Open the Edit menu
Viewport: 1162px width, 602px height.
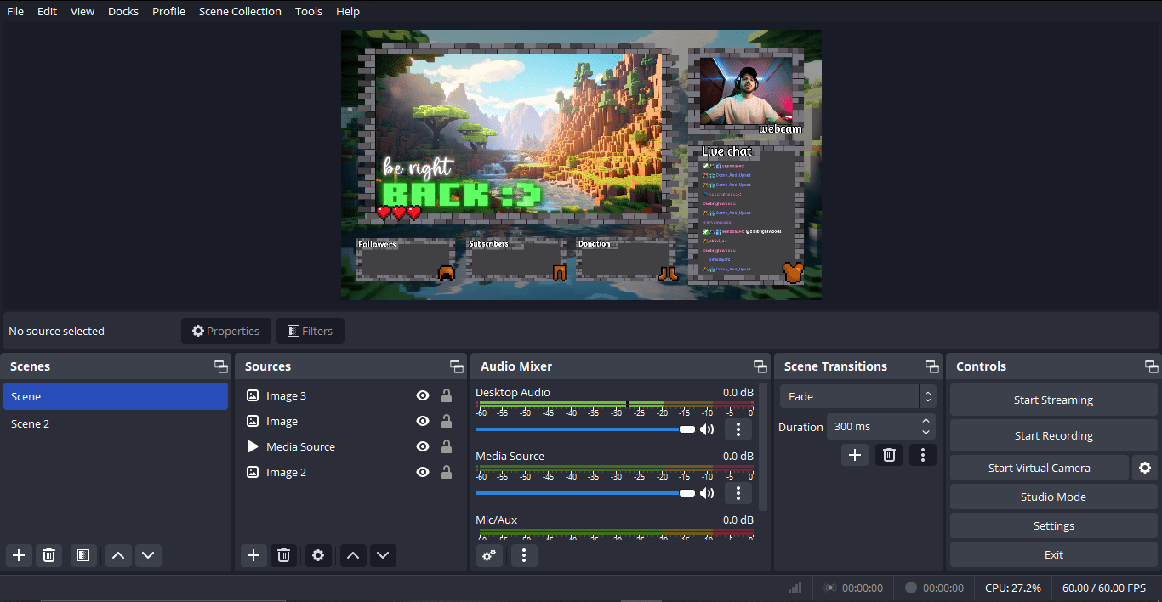click(x=47, y=11)
